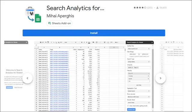Click the filter value input field under equals
192x112 pixels.
click(x=139, y=81)
